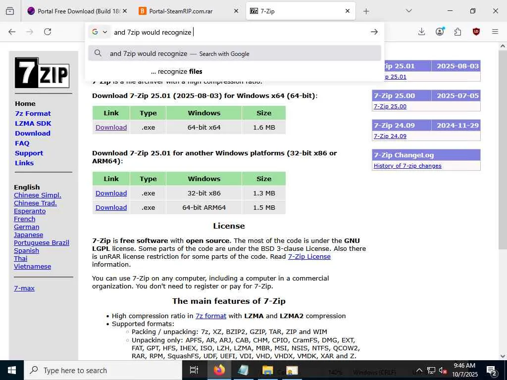Open the 7z Format sidebar link
The image size is (507, 380).
pyautogui.click(x=33, y=113)
